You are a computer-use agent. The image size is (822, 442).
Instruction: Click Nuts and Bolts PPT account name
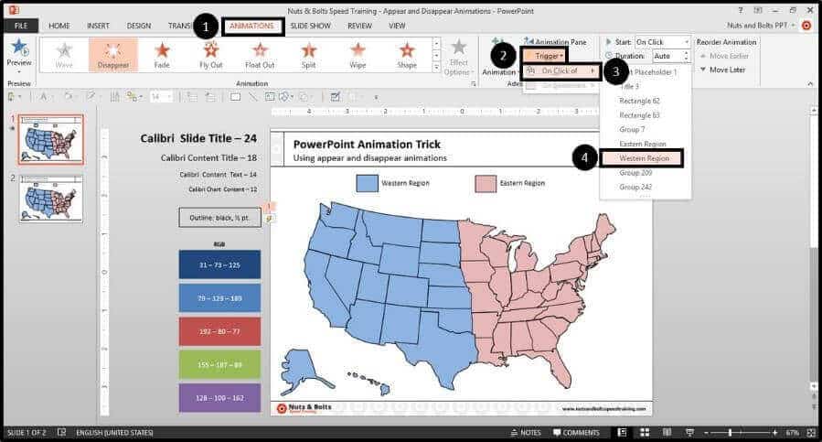[757, 26]
